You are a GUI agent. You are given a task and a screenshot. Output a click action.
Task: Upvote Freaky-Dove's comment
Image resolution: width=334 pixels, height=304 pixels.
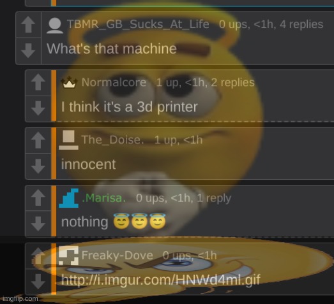pyautogui.click(x=38, y=256)
